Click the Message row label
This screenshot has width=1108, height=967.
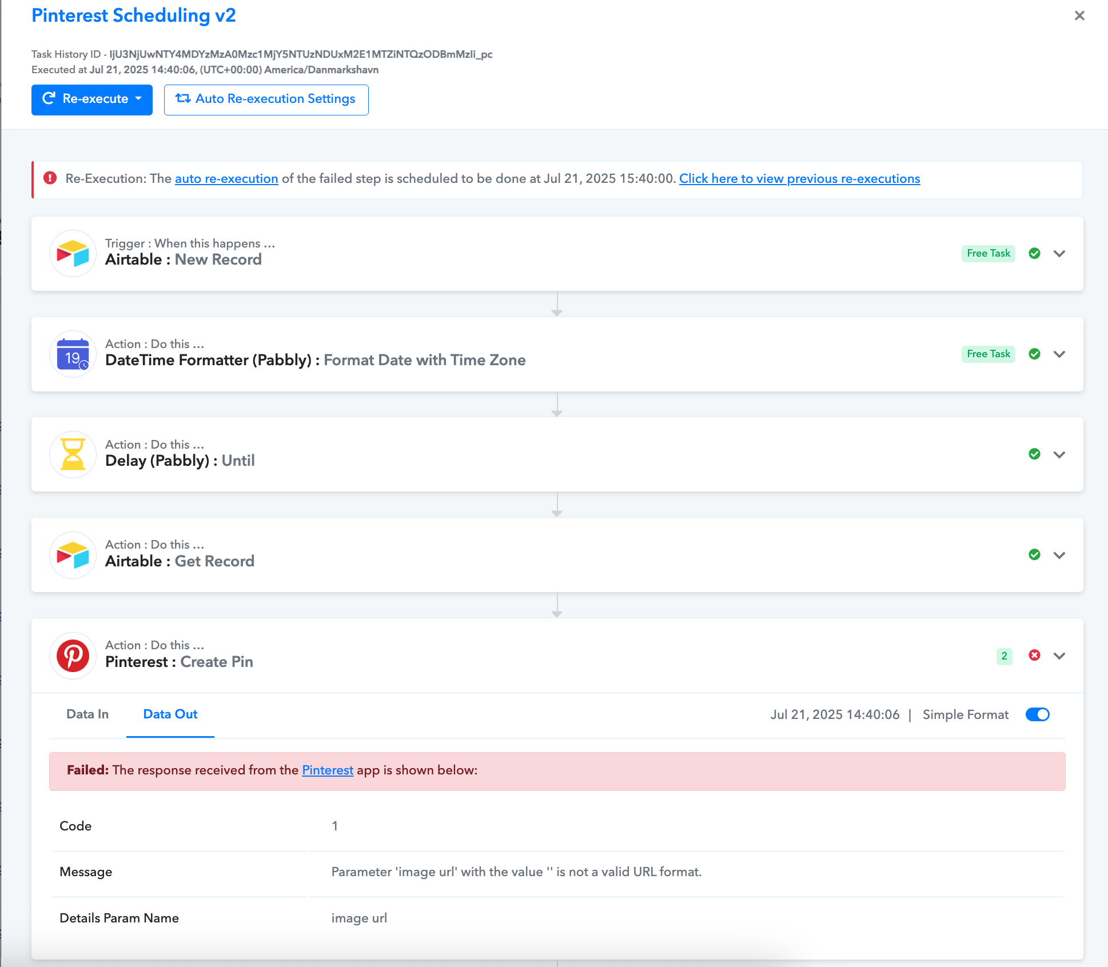[86, 872]
